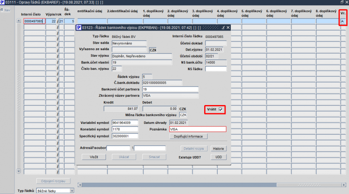The width and height of the screenshot is (349, 194).
Task: Open Doplňující informace
Action: tap(188, 136)
